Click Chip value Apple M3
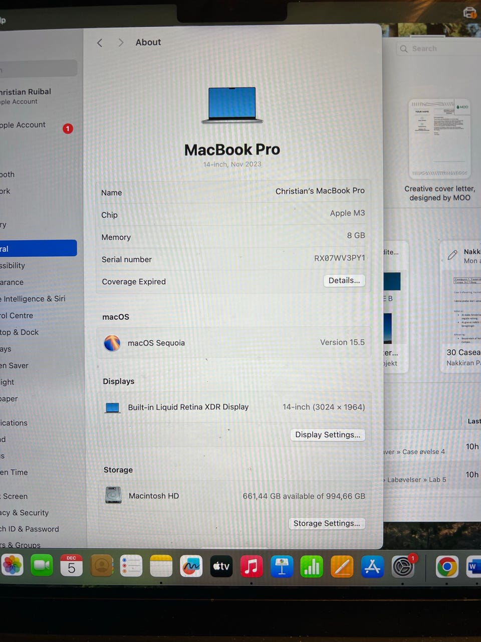The height and width of the screenshot is (642, 481). [x=347, y=213]
